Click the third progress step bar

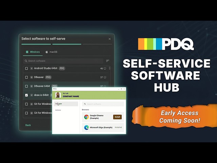point(97,44)
